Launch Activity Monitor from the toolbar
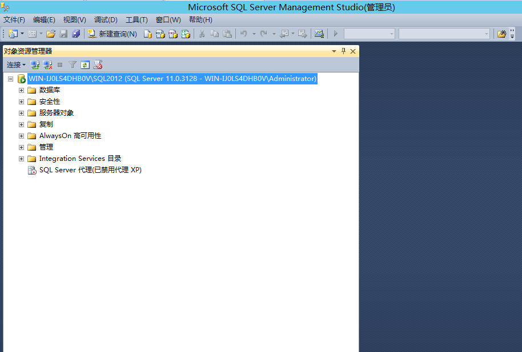 point(318,34)
